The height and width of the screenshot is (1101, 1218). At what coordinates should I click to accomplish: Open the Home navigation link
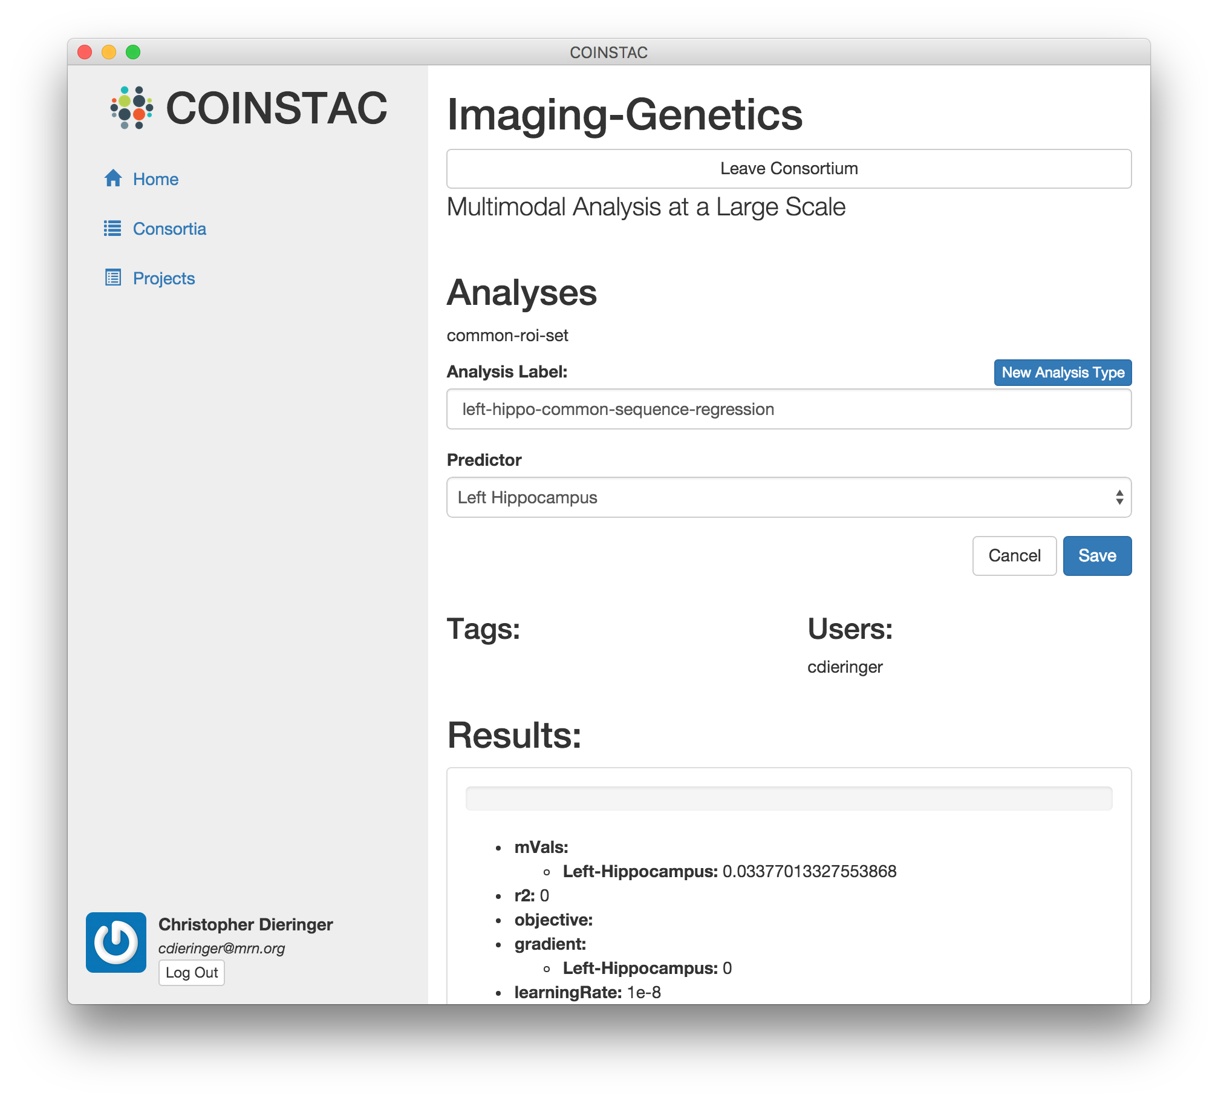pyautogui.click(x=155, y=179)
